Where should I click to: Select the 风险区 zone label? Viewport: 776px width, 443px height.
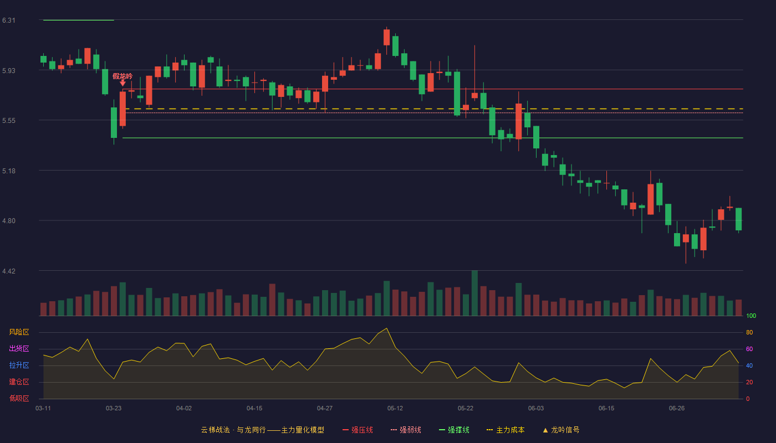coord(19,332)
